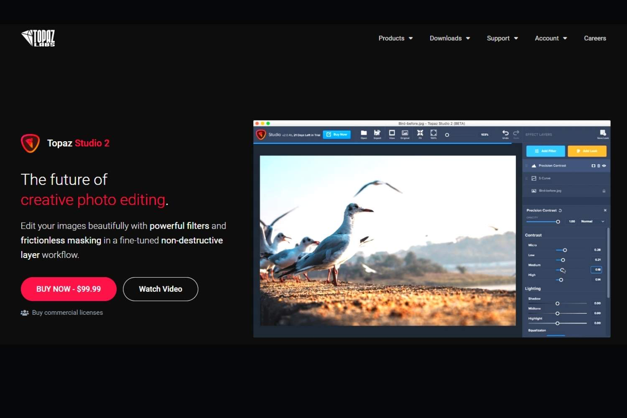Click the Micro value 0.28
The width and height of the screenshot is (627, 418).
[x=597, y=250]
